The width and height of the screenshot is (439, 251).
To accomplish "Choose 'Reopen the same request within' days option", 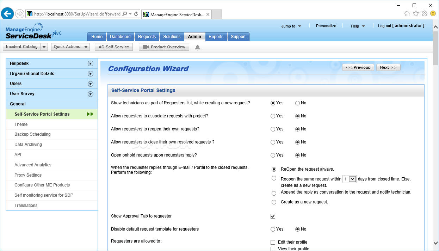I will click(274, 178).
